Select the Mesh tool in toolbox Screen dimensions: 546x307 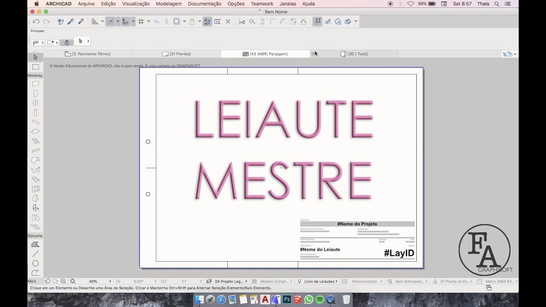point(35,227)
